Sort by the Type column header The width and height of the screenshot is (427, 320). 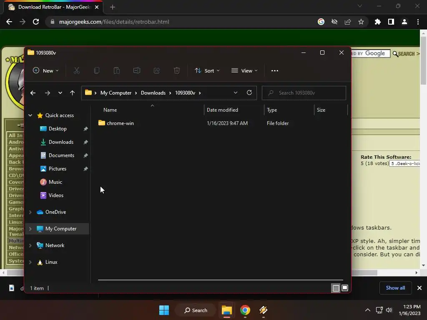point(272,110)
